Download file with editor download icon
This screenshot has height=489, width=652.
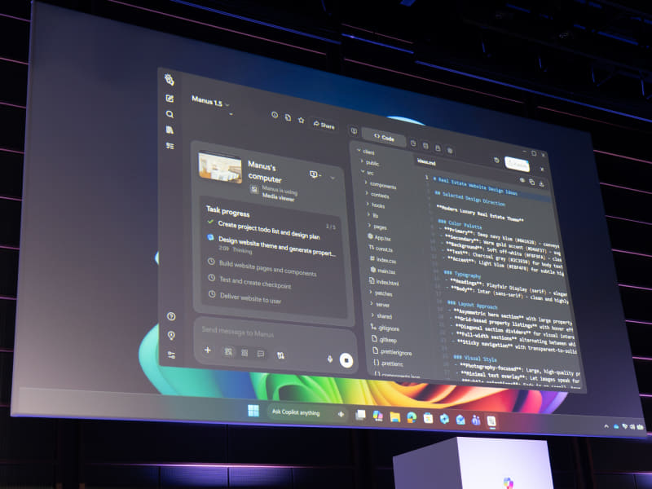point(541,184)
